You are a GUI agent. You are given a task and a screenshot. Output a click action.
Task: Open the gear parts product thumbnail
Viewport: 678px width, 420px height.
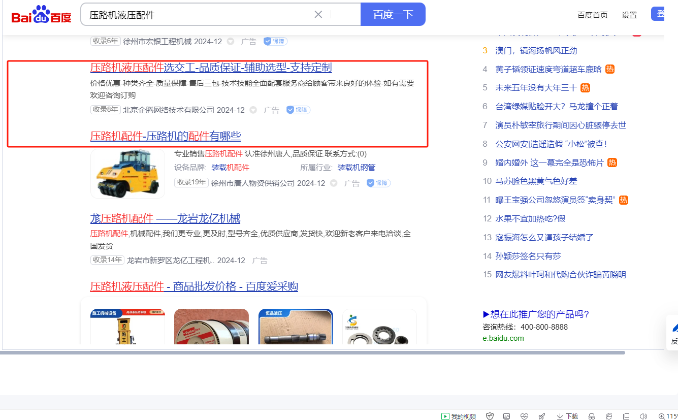click(x=379, y=327)
